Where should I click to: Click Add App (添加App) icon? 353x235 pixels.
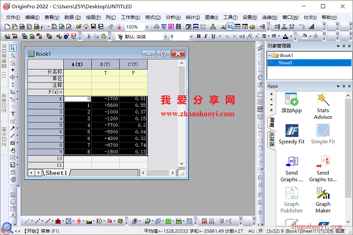point(292,103)
